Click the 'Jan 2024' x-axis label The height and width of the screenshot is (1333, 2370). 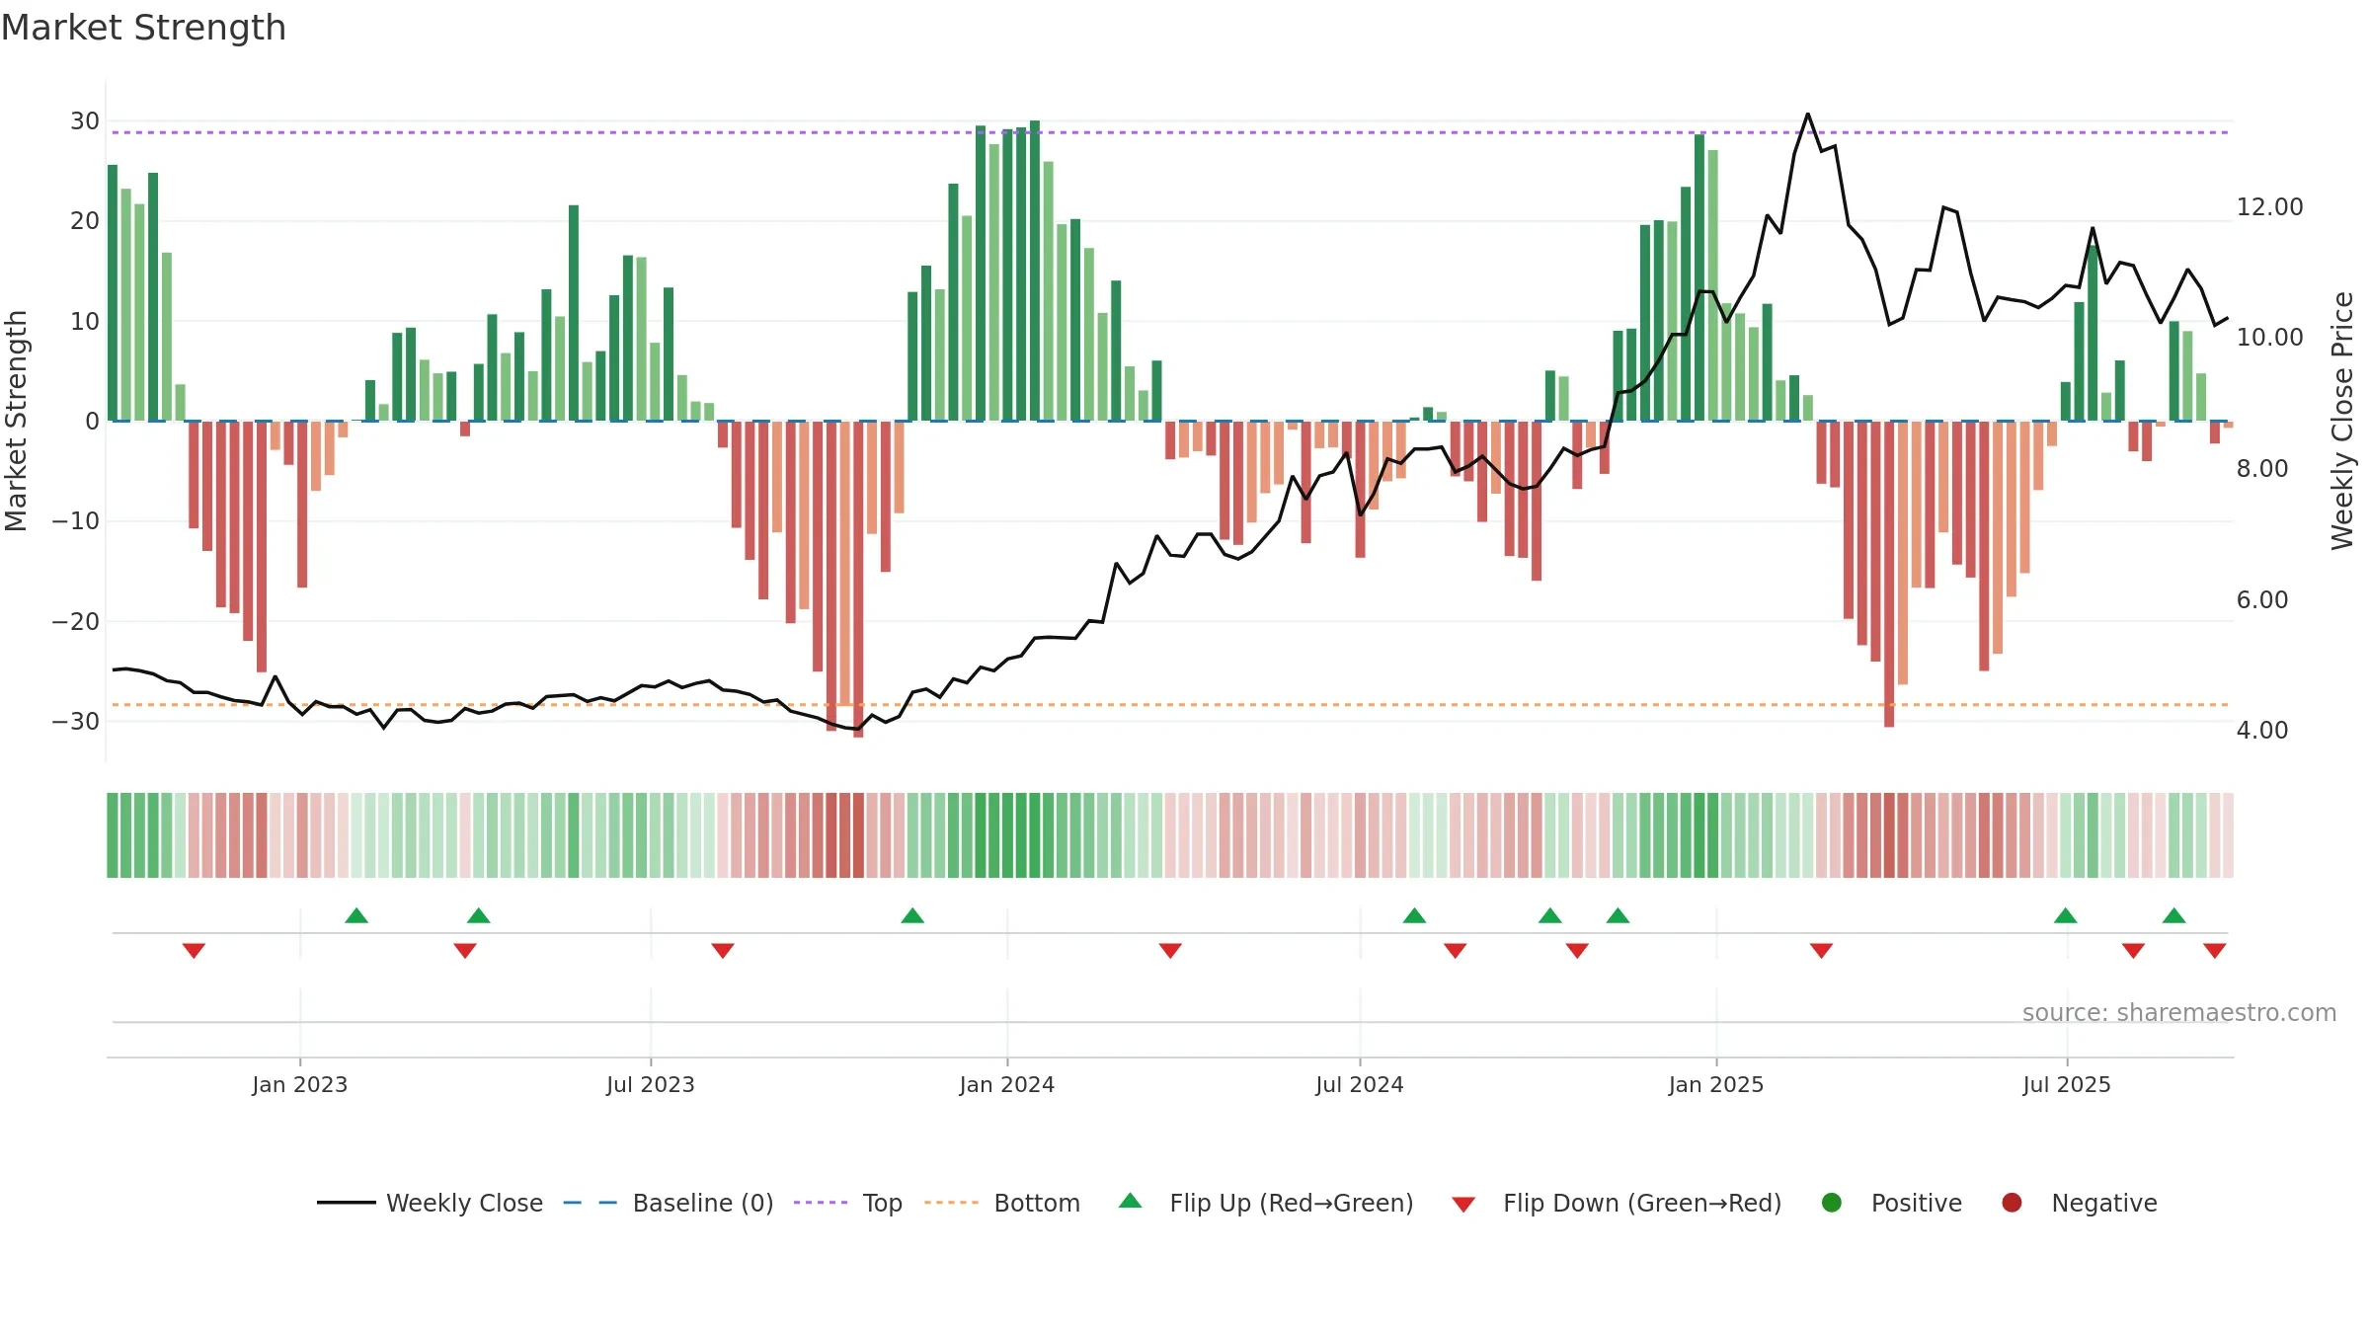(x=1007, y=1084)
